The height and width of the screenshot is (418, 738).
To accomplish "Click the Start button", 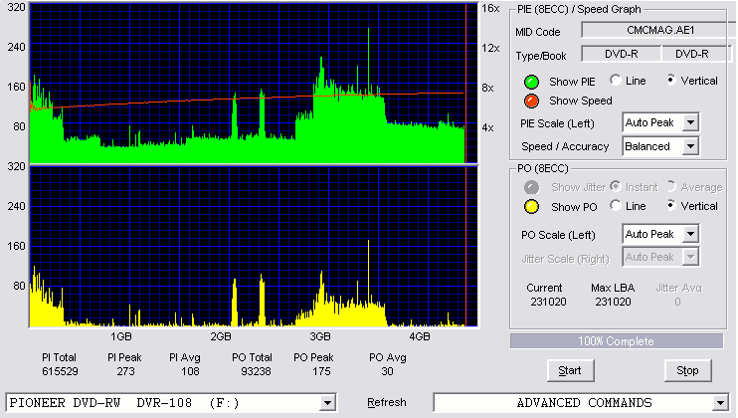I will (570, 371).
